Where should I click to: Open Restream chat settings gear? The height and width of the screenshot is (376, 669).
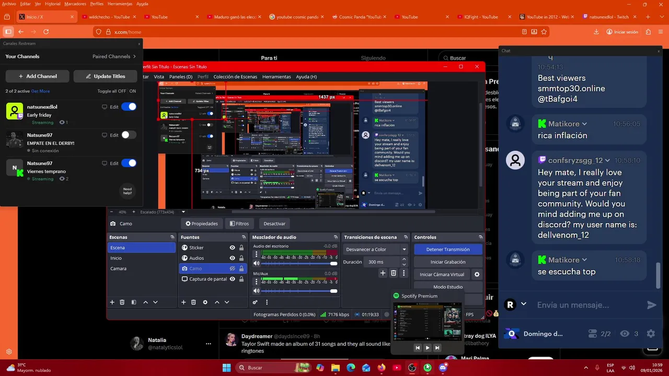point(651,333)
